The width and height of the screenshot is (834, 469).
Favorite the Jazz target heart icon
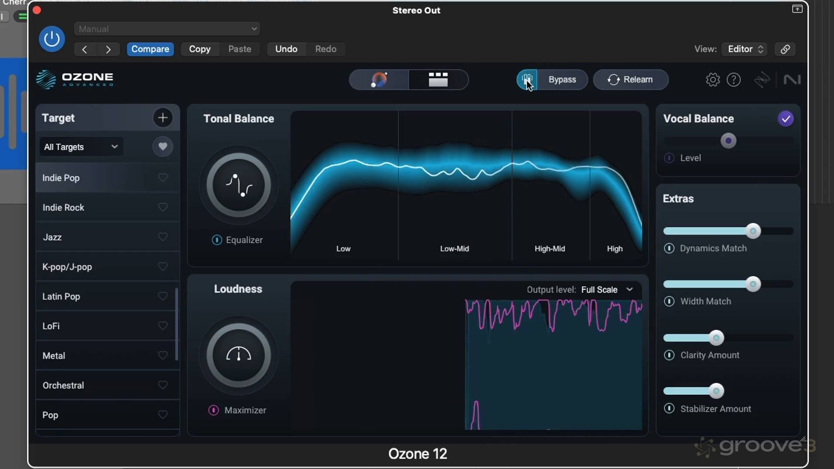tap(162, 237)
